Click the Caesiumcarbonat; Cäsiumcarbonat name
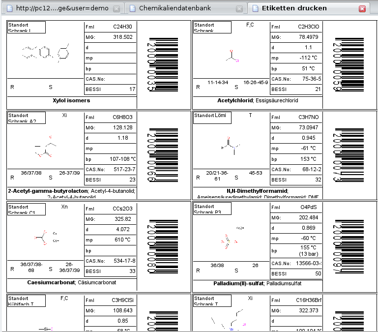The height and width of the screenshot is (332, 378). click(x=72, y=282)
